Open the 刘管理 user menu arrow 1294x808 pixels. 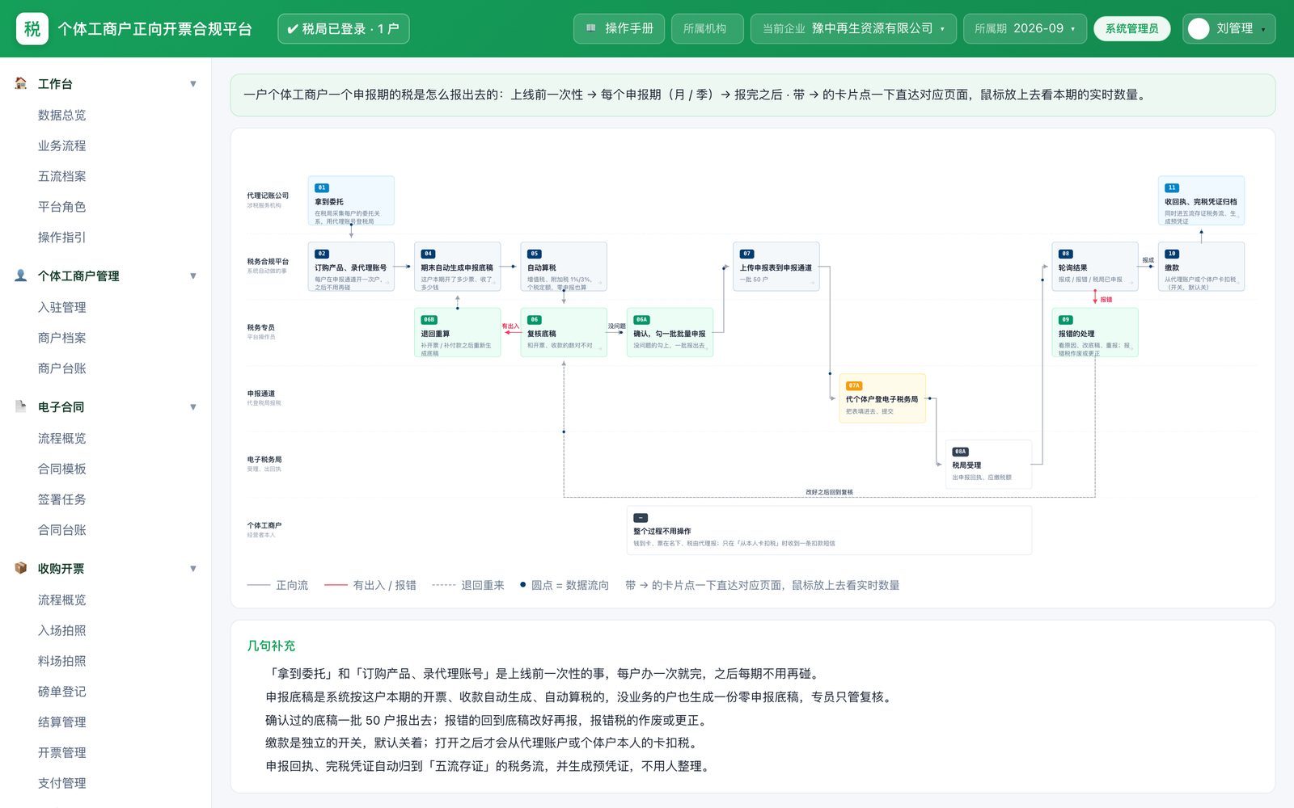point(1263,30)
